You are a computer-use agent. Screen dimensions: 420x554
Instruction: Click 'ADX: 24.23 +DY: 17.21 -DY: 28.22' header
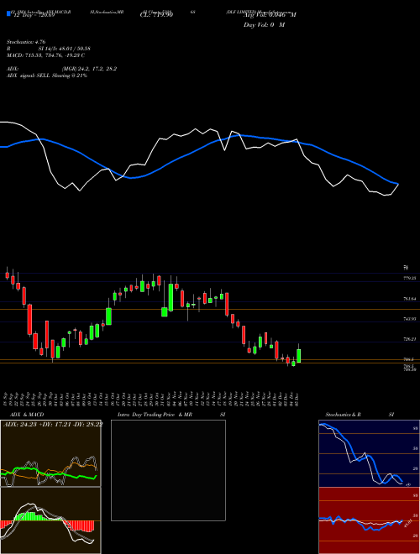pyautogui.click(x=53, y=425)
